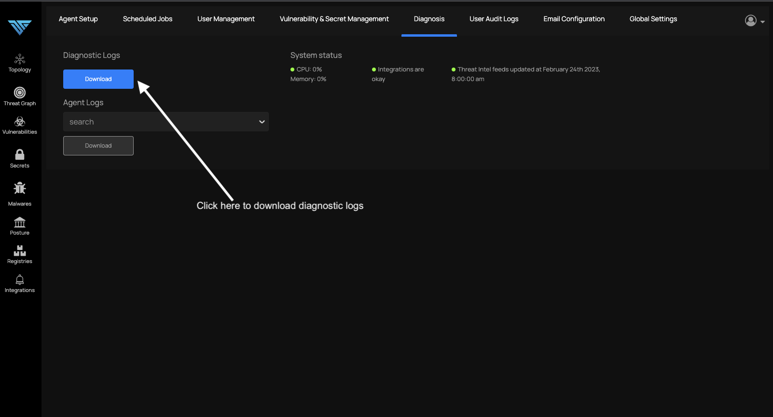The width and height of the screenshot is (773, 417).
Task: Select the Diagnosis tab
Action: pyautogui.click(x=429, y=19)
